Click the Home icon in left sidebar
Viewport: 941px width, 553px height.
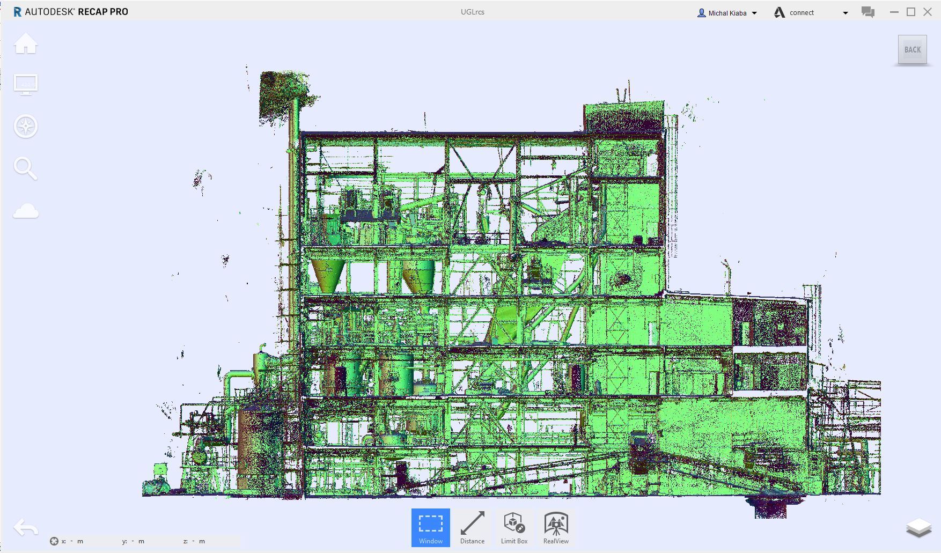click(26, 43)
